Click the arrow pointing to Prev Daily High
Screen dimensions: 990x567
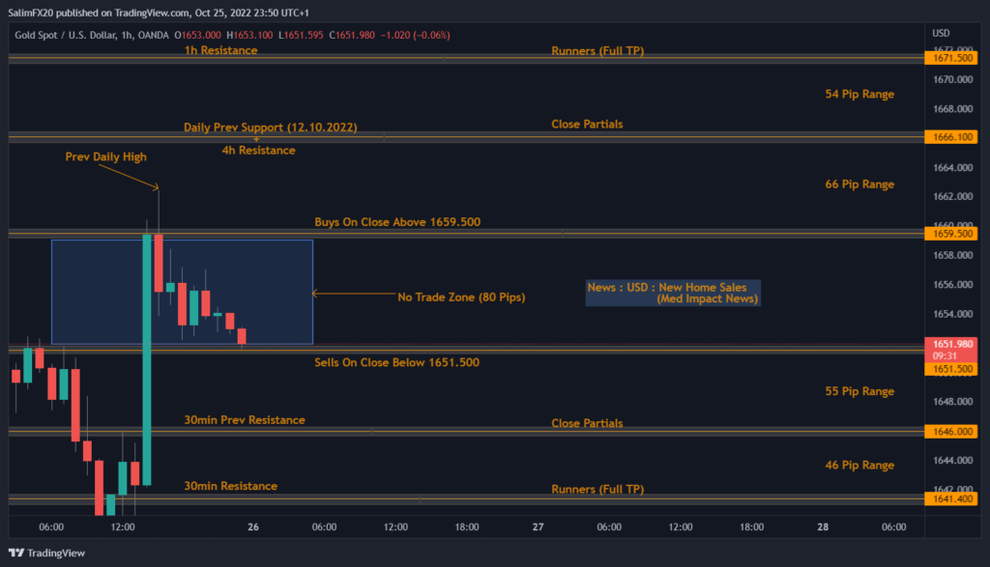coord(131,175)
